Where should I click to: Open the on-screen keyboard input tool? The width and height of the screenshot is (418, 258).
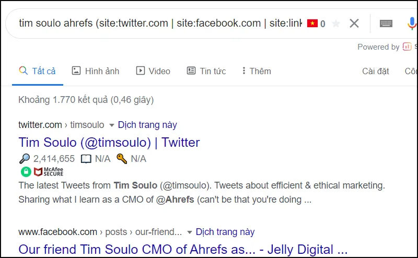pos(386,24)
